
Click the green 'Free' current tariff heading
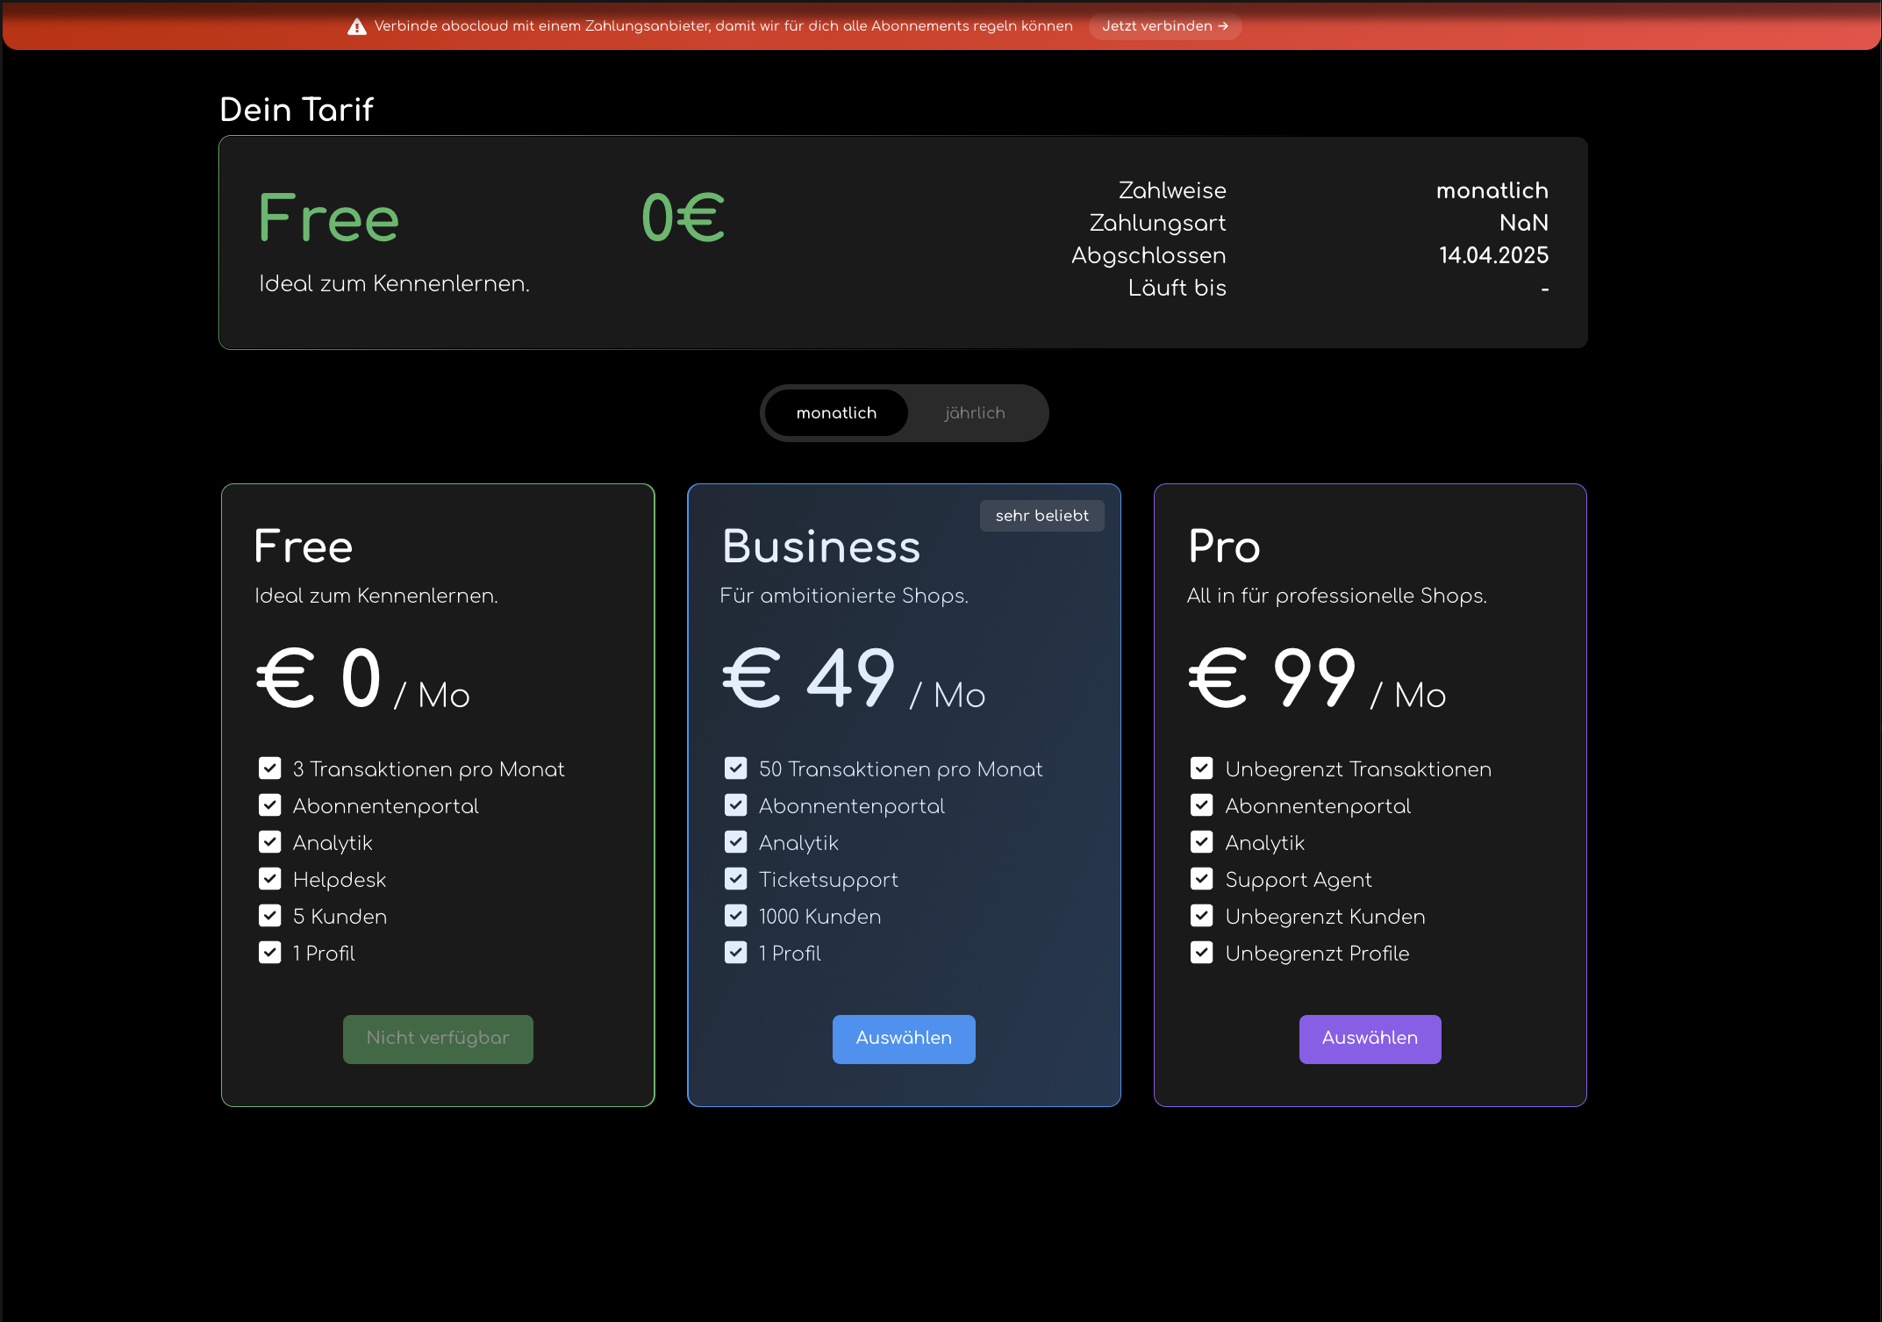[329, 218]
